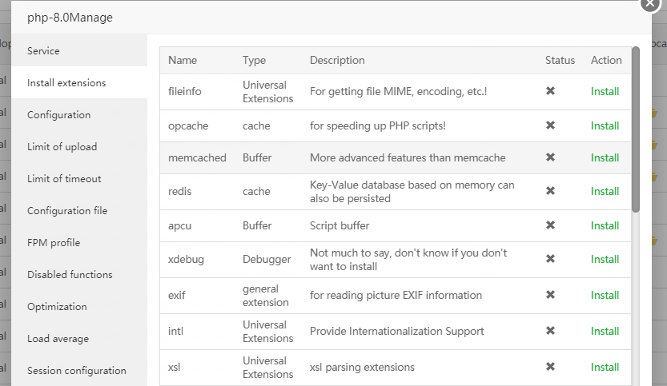Click the X status icon for intl
Viewport: 667px width, 386px height.
[x=550, y=331]
